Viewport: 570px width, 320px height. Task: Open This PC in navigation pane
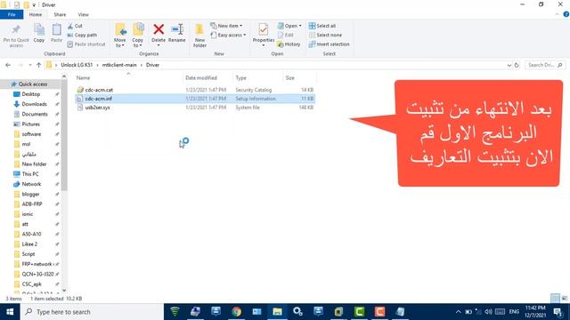tap(30, 174)
